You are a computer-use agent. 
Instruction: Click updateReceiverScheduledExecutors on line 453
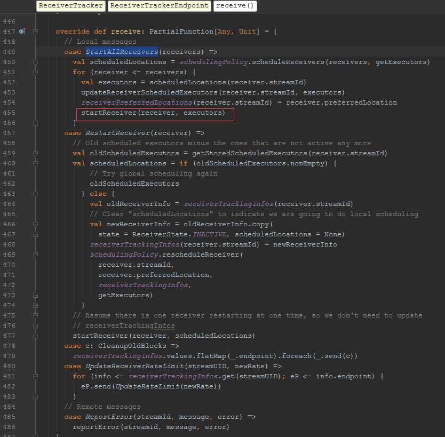click(149, 92)
